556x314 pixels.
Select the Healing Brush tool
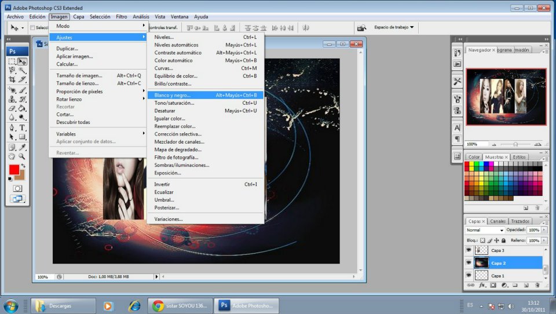tap(12, 90)
